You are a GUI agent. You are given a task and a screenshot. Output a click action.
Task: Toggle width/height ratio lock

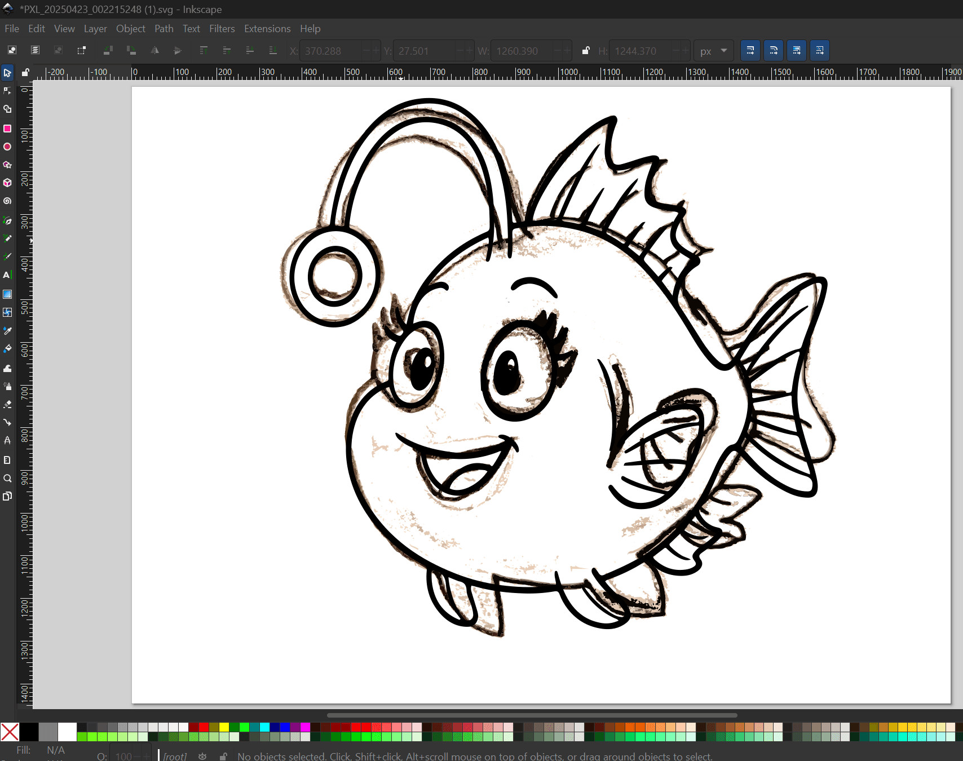coord(586,51)
